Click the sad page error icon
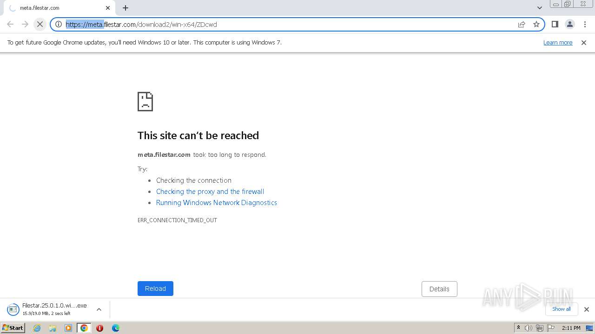The height and width of the screenshot is (334, 595). point(145,102)
